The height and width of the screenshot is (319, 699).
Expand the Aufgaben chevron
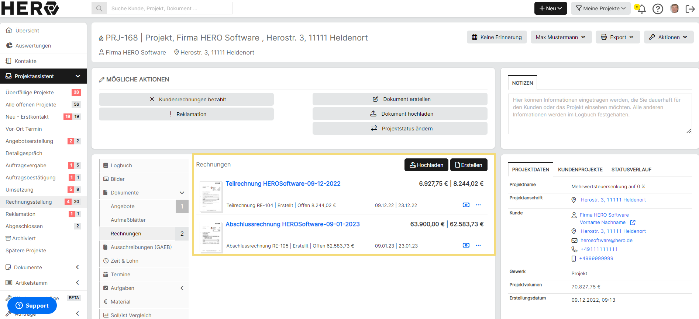(182, 288)
